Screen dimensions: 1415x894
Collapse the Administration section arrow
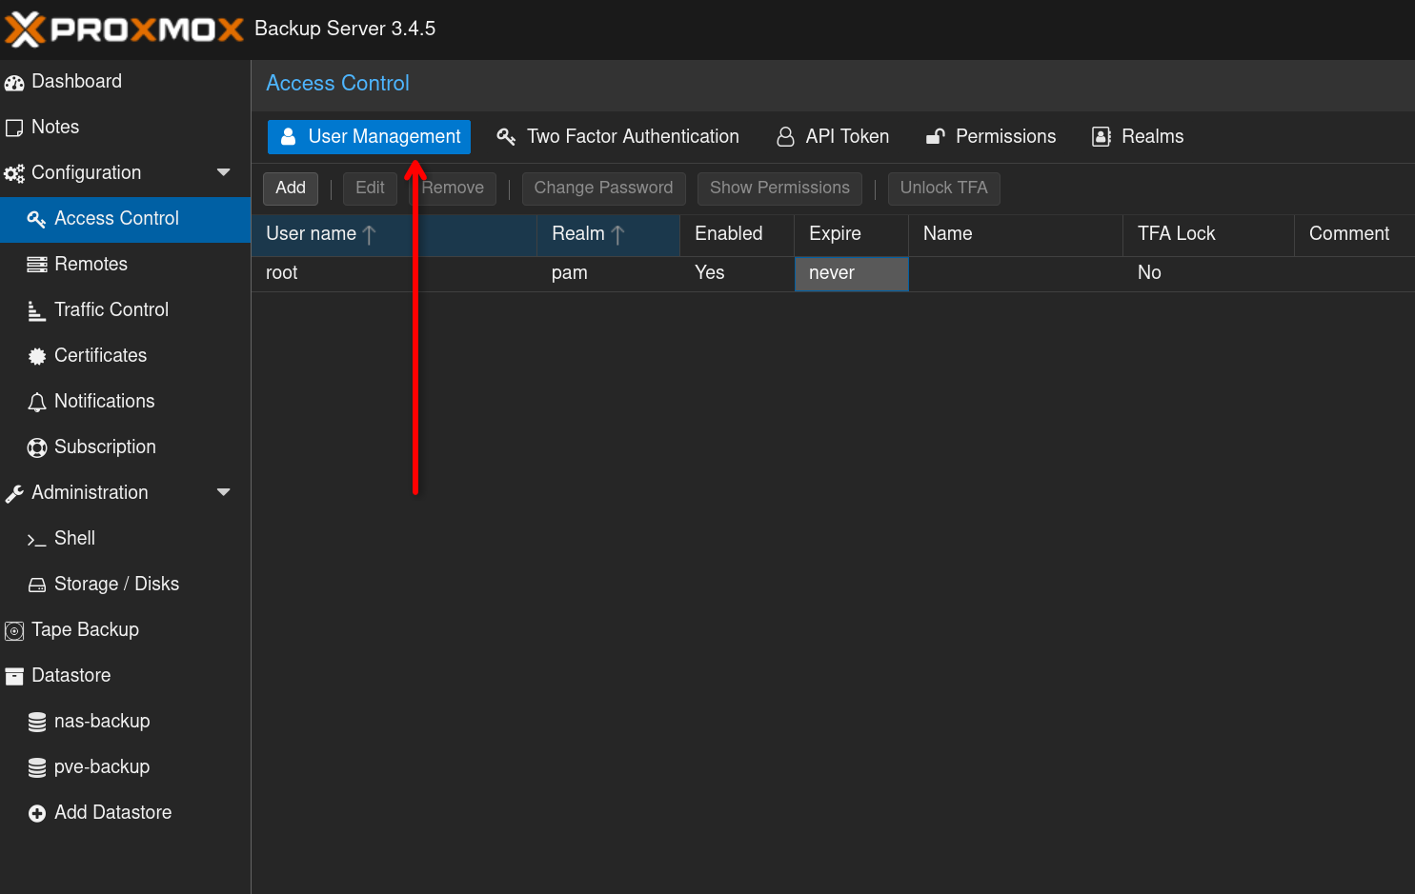[x=224, y=492]
